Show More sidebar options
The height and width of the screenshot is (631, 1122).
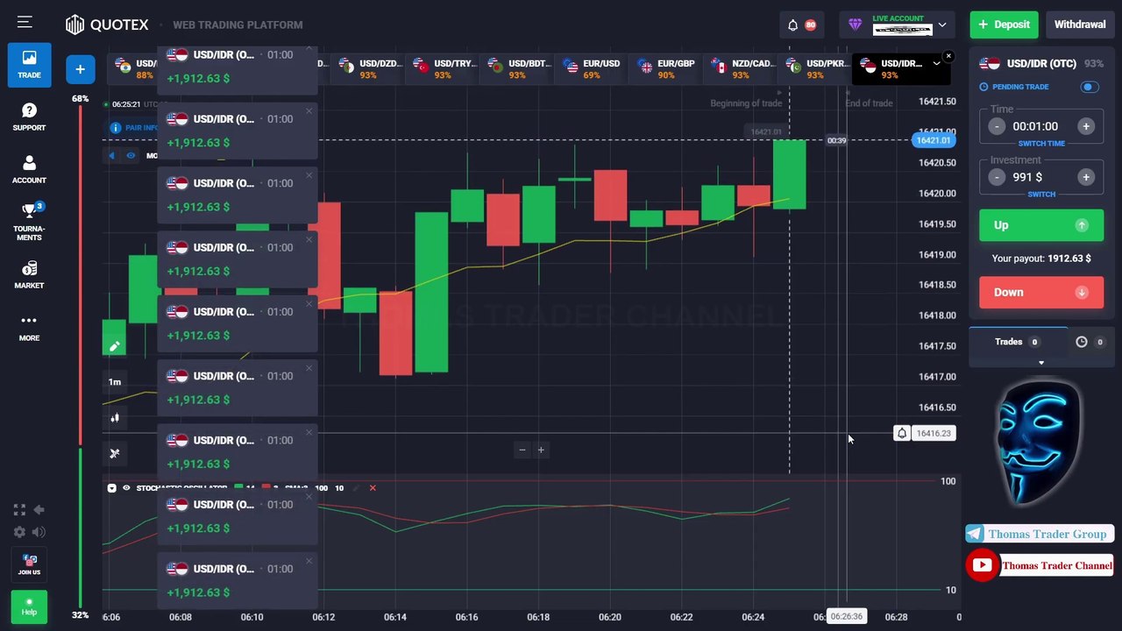point(29,327)
